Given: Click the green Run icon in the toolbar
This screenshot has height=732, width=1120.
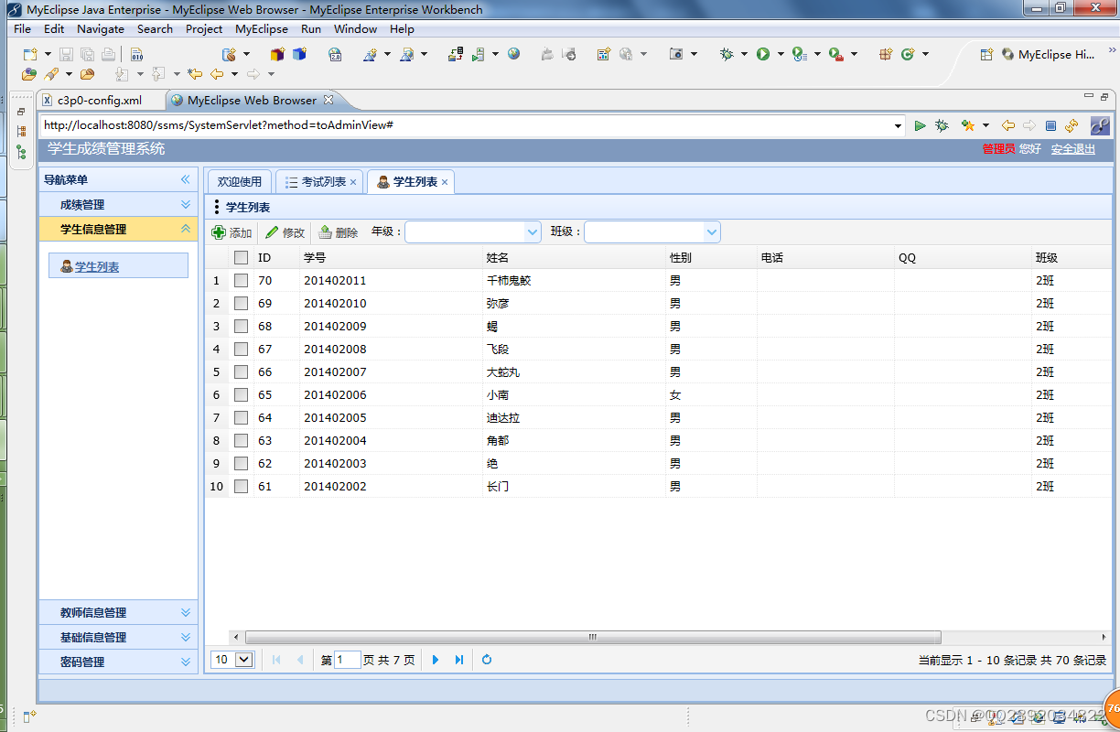Looking at the screenshot, I should 762,54.
